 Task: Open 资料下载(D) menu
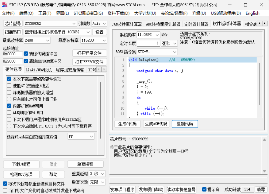tap(118, 13)
